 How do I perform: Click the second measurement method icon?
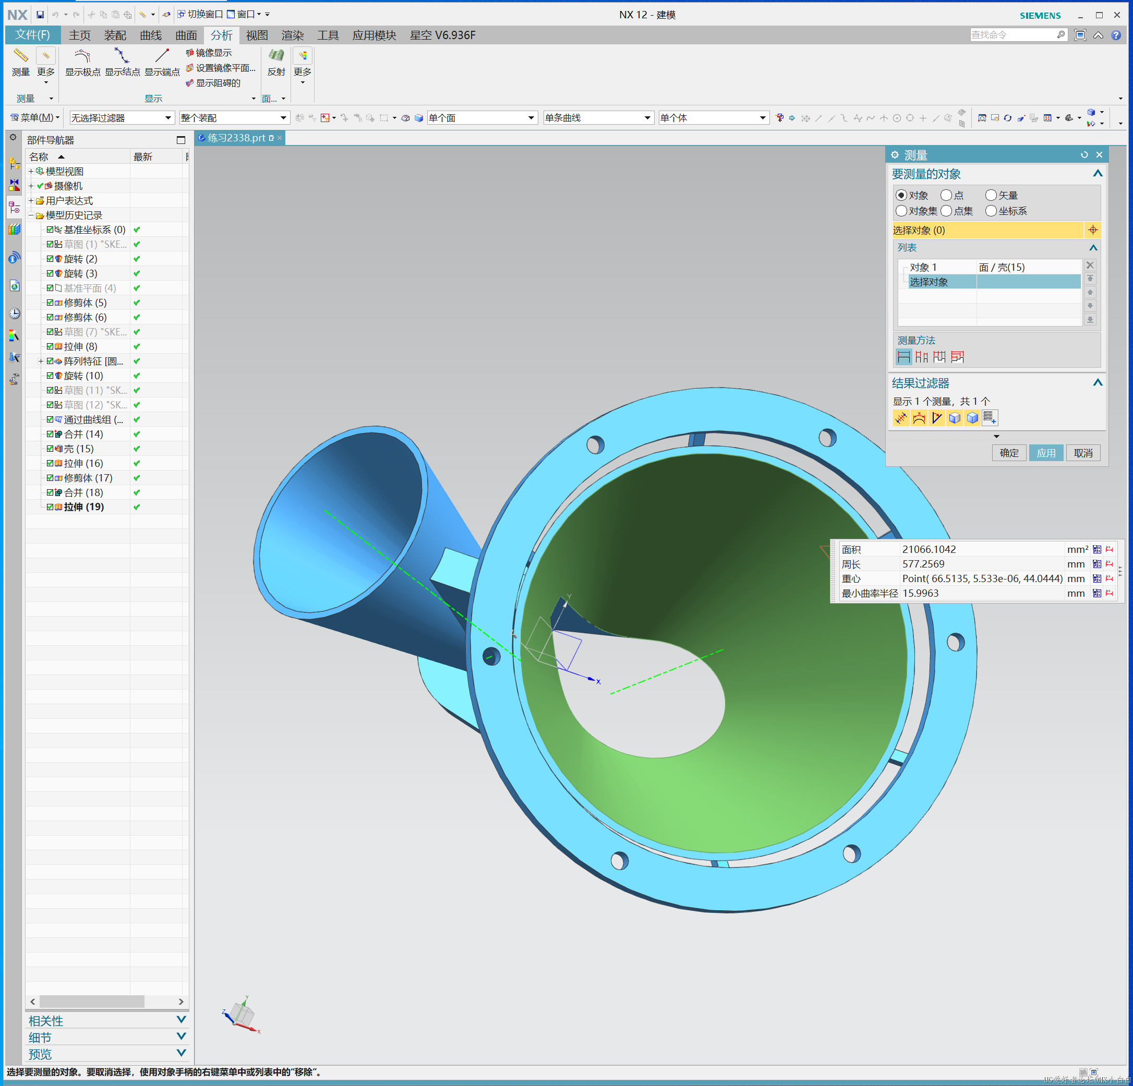tap(921, 357)
